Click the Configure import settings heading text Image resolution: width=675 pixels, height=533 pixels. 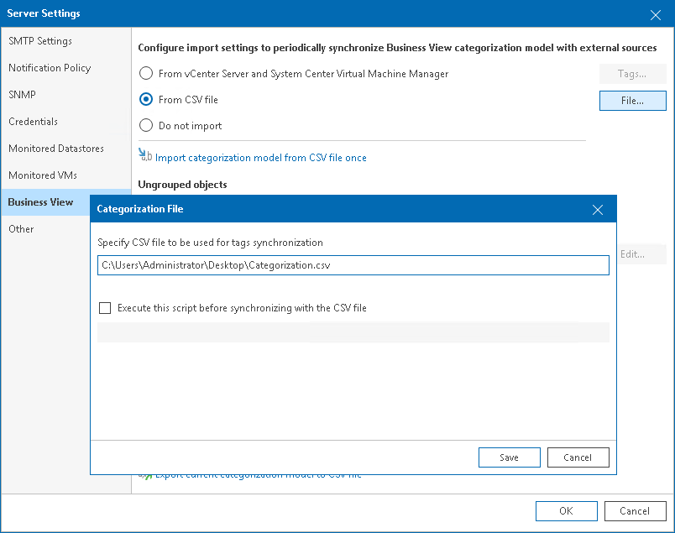(x=397, y=48)
